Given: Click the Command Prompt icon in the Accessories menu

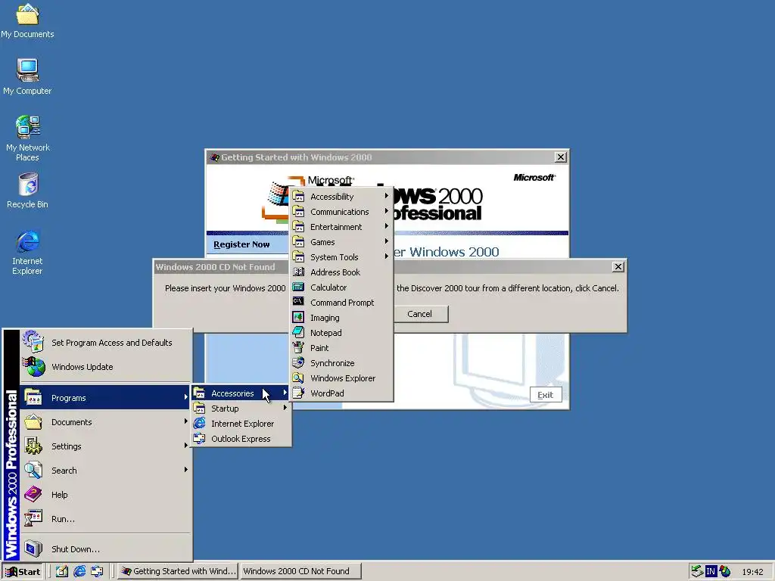Looking at the screenshot, I should (x=298, y=302).
